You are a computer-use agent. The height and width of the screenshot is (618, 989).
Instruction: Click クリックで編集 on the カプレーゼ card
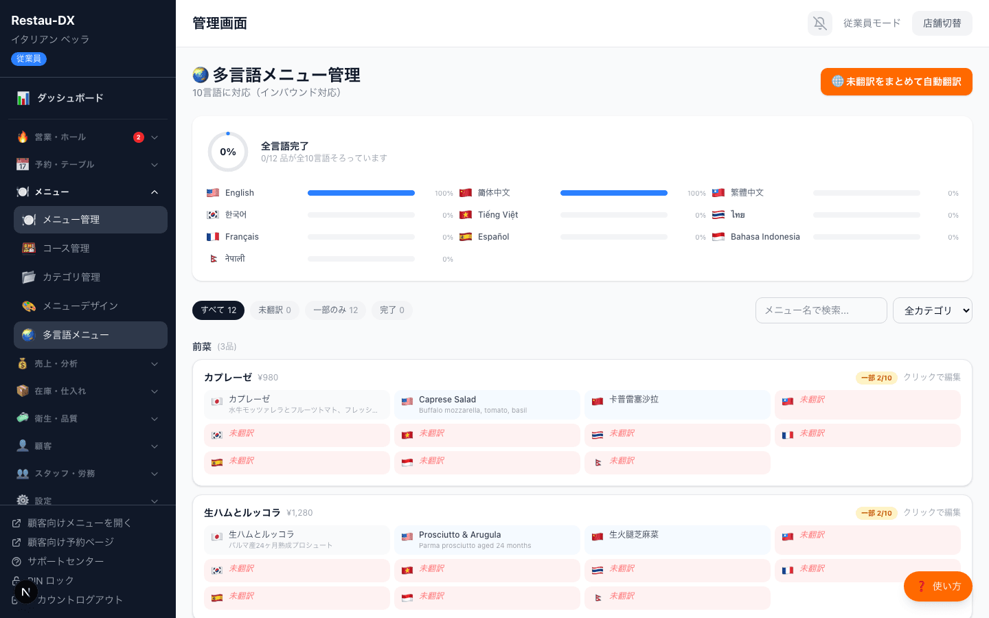932,377
